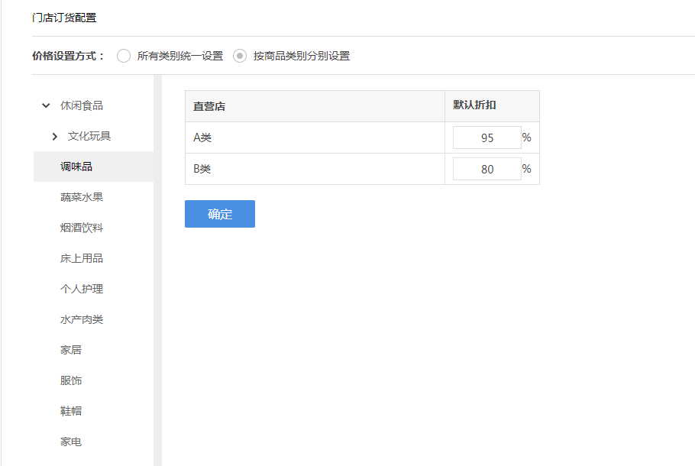Viewport: 695px width, 466px height.
Task: Choose 个人护理 in the category list
Action: click(x=82, y=289)
